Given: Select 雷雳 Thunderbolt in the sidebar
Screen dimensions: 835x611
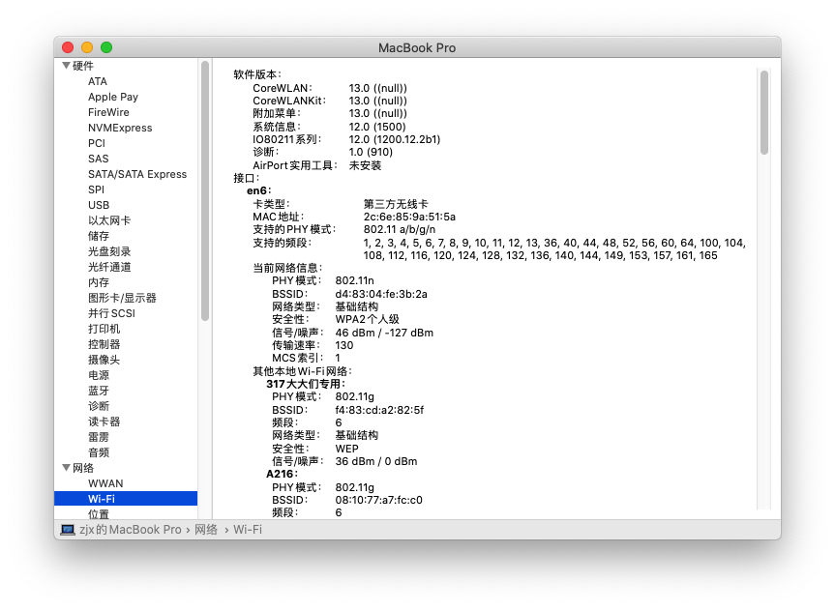Looking at the screenshot, I should click(x=99, y=436).
